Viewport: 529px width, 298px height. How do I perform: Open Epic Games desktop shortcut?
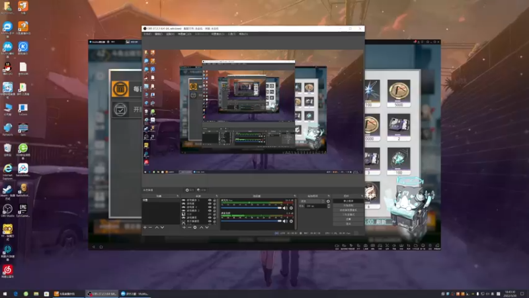tap(23, 210)
